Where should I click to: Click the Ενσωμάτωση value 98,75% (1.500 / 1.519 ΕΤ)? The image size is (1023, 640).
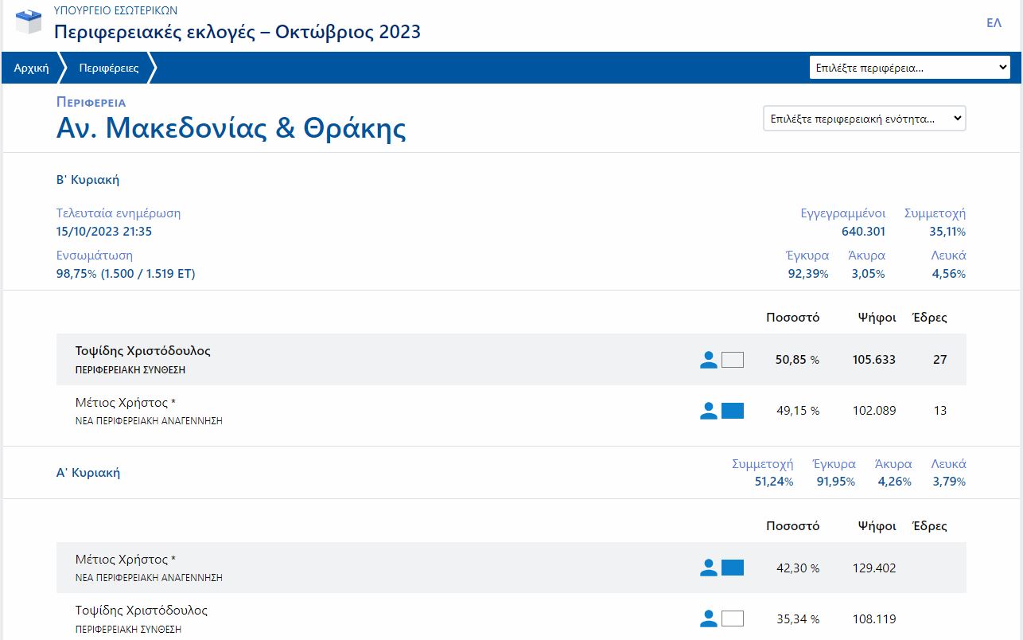(126, 274)
